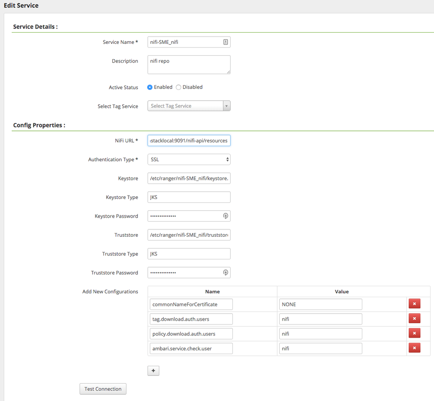Delete the policy.download.auth.users row
The width and height of the screenshot is (434, 401).
click(414, 334)
